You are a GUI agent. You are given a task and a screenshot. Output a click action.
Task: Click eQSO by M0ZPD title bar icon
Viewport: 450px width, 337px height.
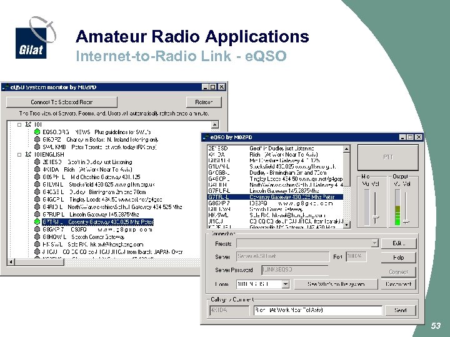(206, 137)
